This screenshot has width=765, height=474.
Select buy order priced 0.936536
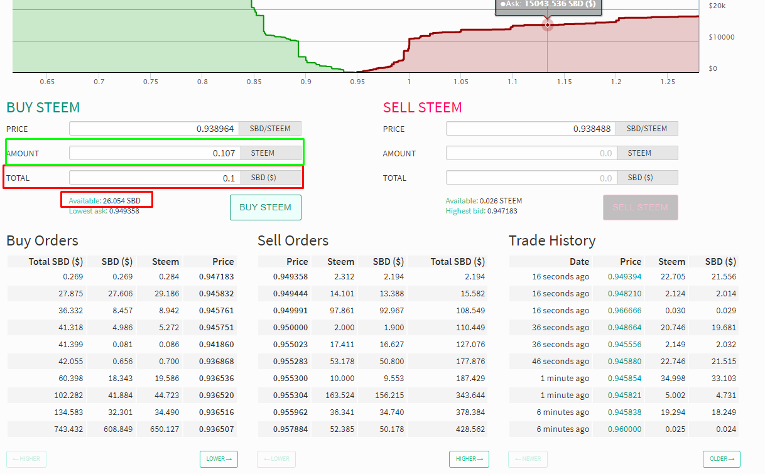[x=121, y=378]
